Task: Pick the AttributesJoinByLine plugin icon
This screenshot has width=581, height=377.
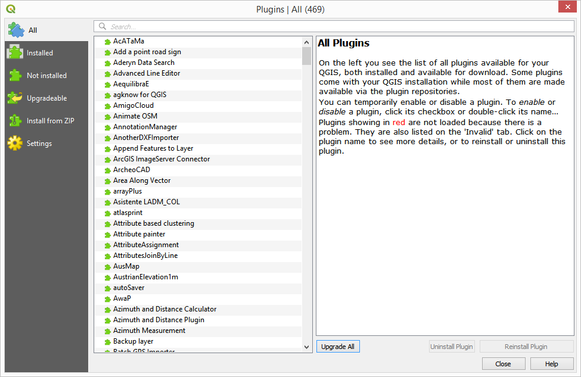Action: 107,257
